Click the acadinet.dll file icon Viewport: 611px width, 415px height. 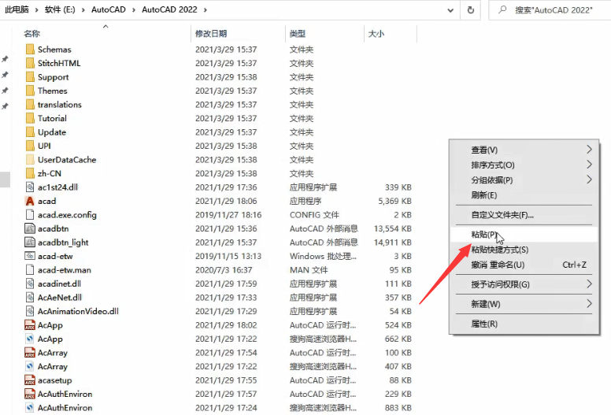coord(30,283)
